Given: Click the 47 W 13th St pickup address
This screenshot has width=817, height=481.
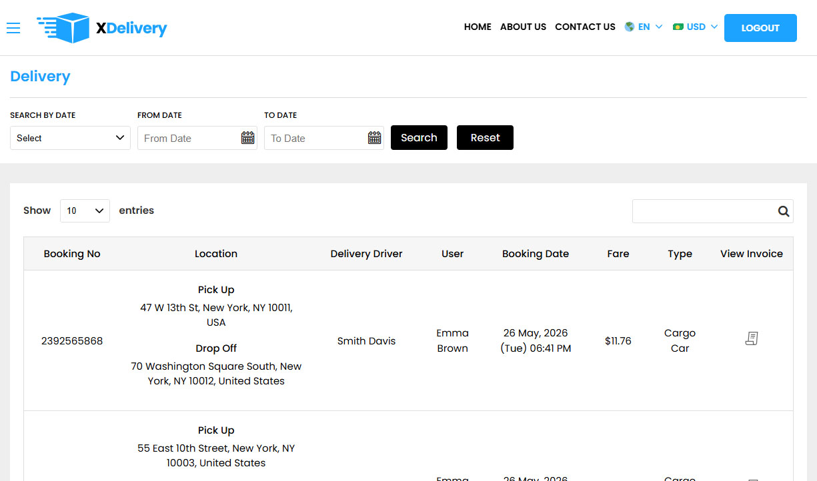Looking at the screenshot, I should pyautogui.click(x=216, y=315).
